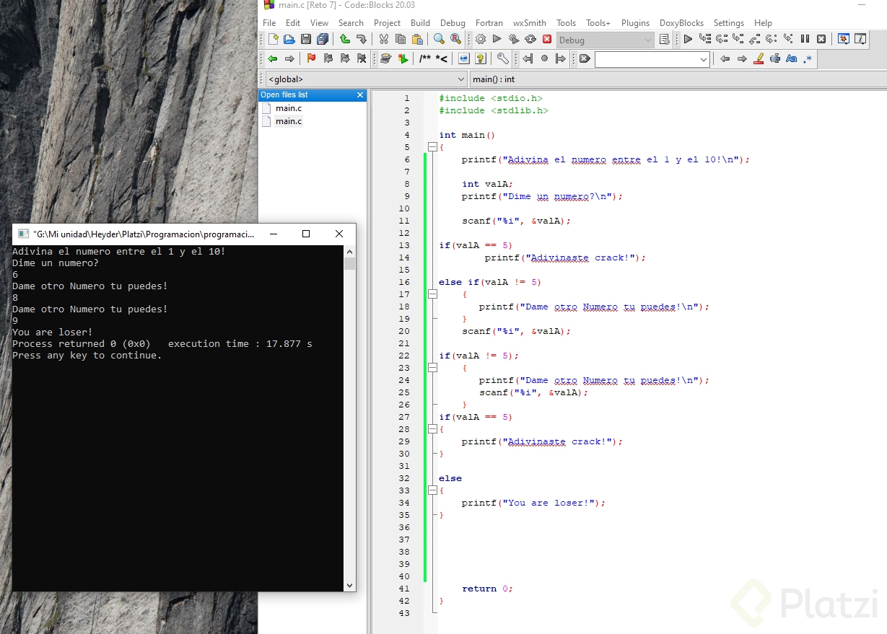
Task: Open the Debugging windows icon
Action: pyautogui.click(x=843, y=39)
